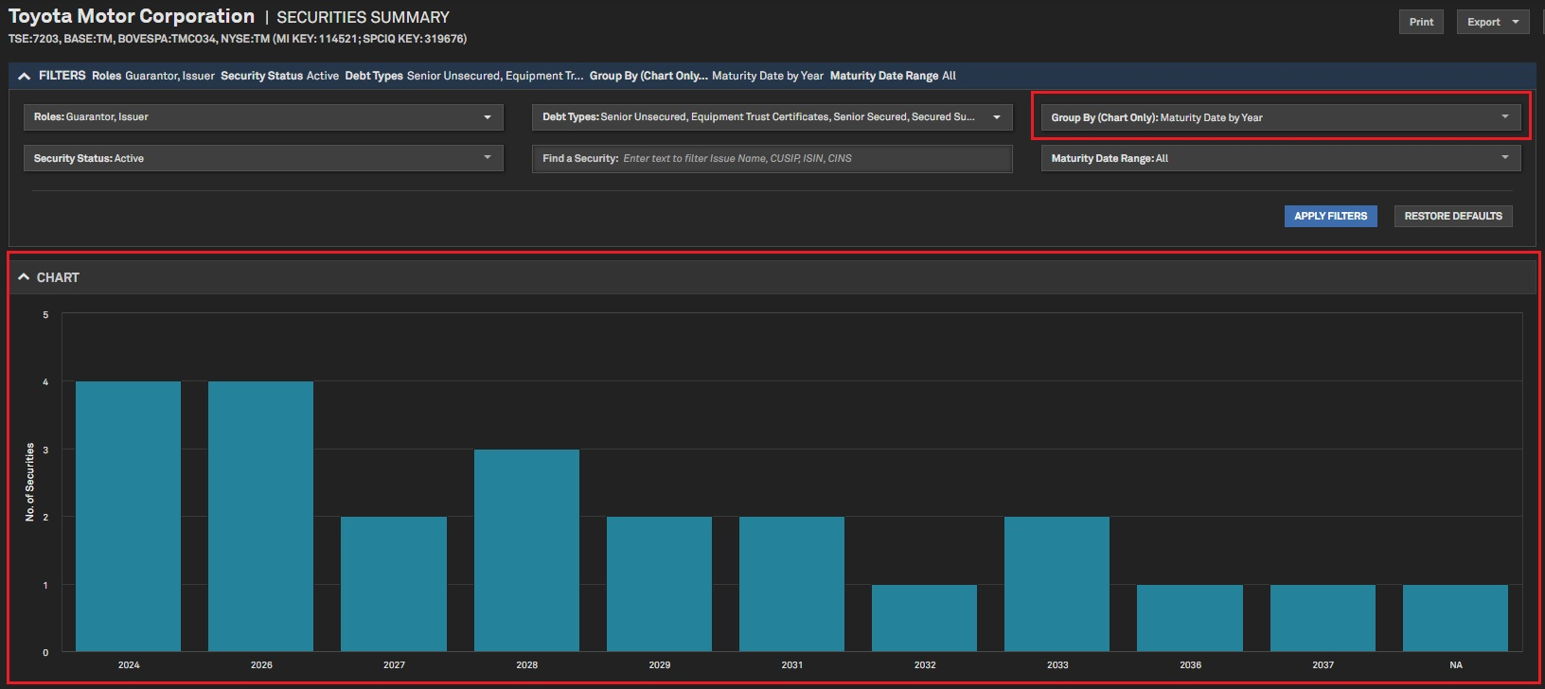The image size is (1545, 689).
Task: Select the 2029 bar in chart
Action: [x=659, y=584]
